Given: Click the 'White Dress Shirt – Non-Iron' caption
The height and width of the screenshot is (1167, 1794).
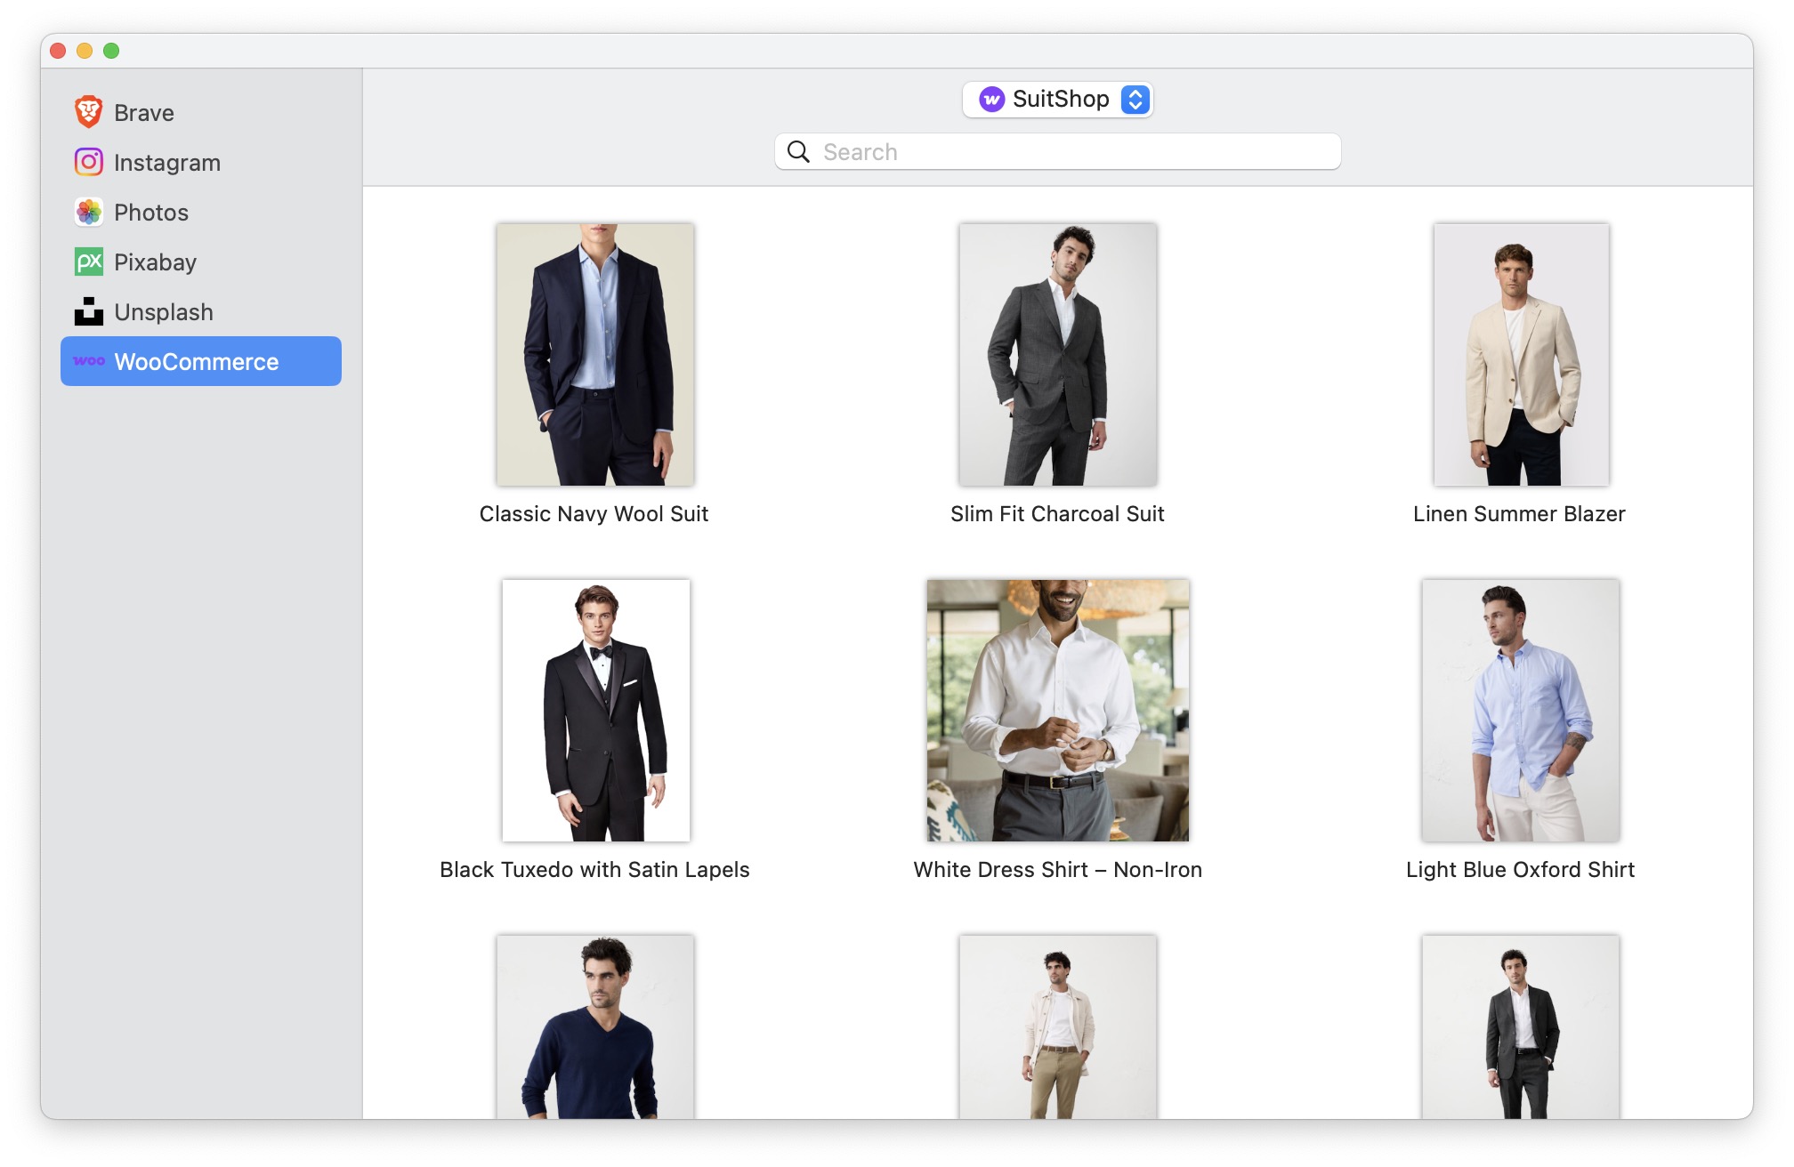Looking at the screenshot, I should [1058, 870].
